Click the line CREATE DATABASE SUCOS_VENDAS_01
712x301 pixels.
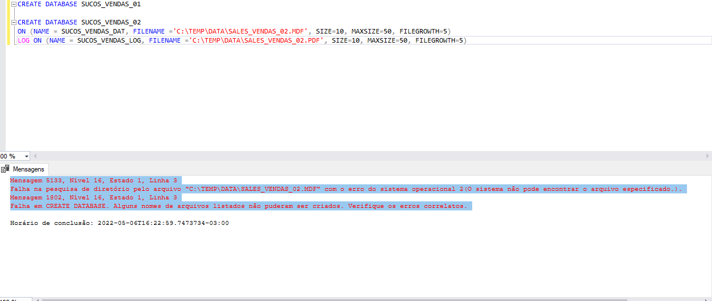point(79,4)
